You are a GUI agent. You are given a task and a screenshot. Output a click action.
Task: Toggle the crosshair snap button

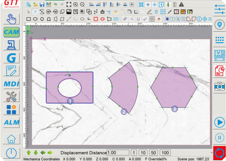pos(154,4)
